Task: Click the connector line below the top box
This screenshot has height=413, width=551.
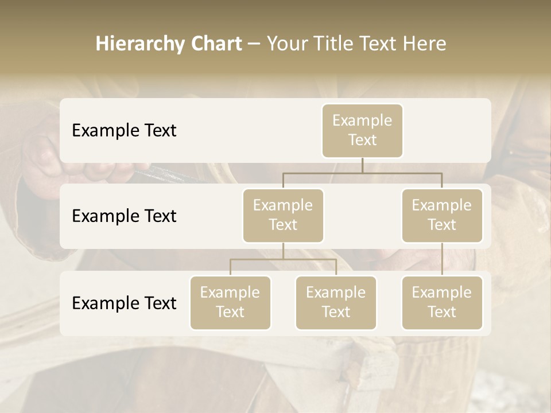Action: [362, 166]
